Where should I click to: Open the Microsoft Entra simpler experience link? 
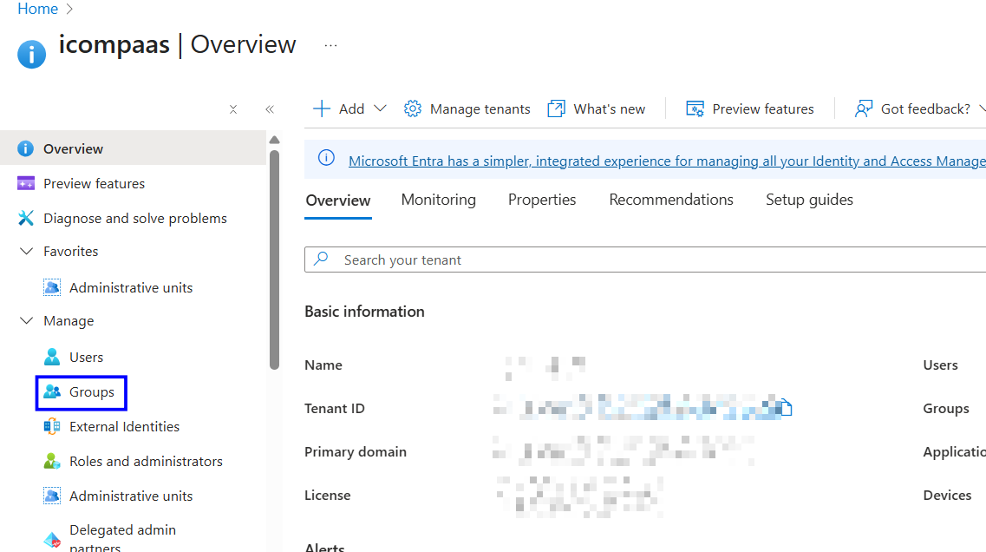[x=667, y=161]
